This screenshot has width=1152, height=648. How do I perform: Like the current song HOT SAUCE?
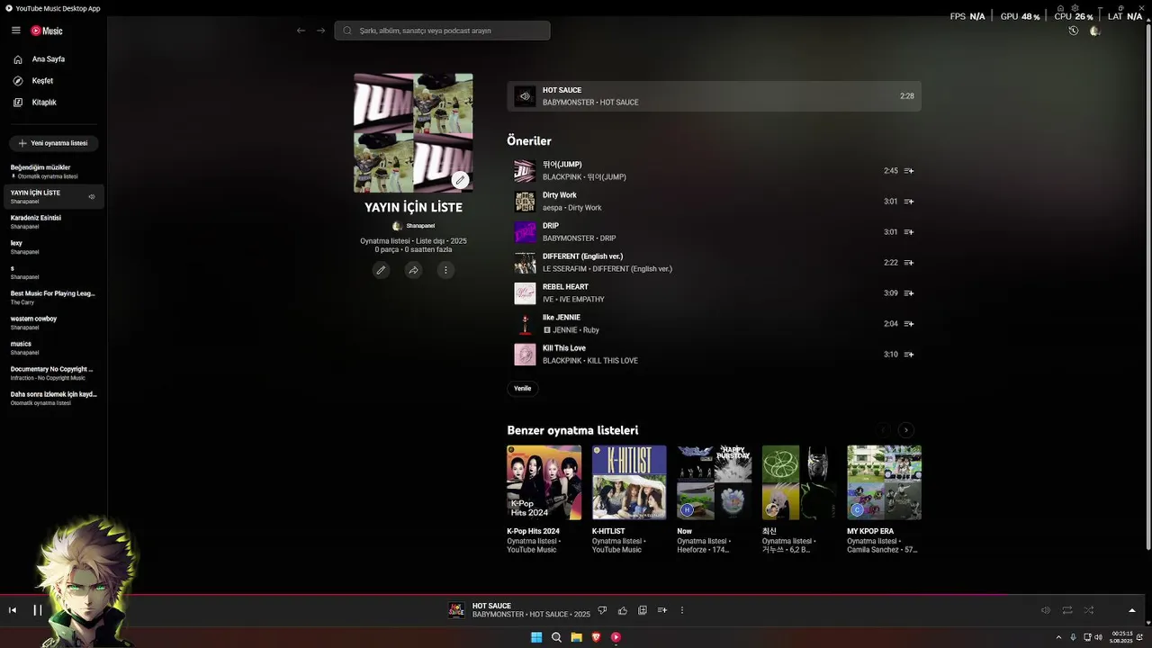(622, 610)
